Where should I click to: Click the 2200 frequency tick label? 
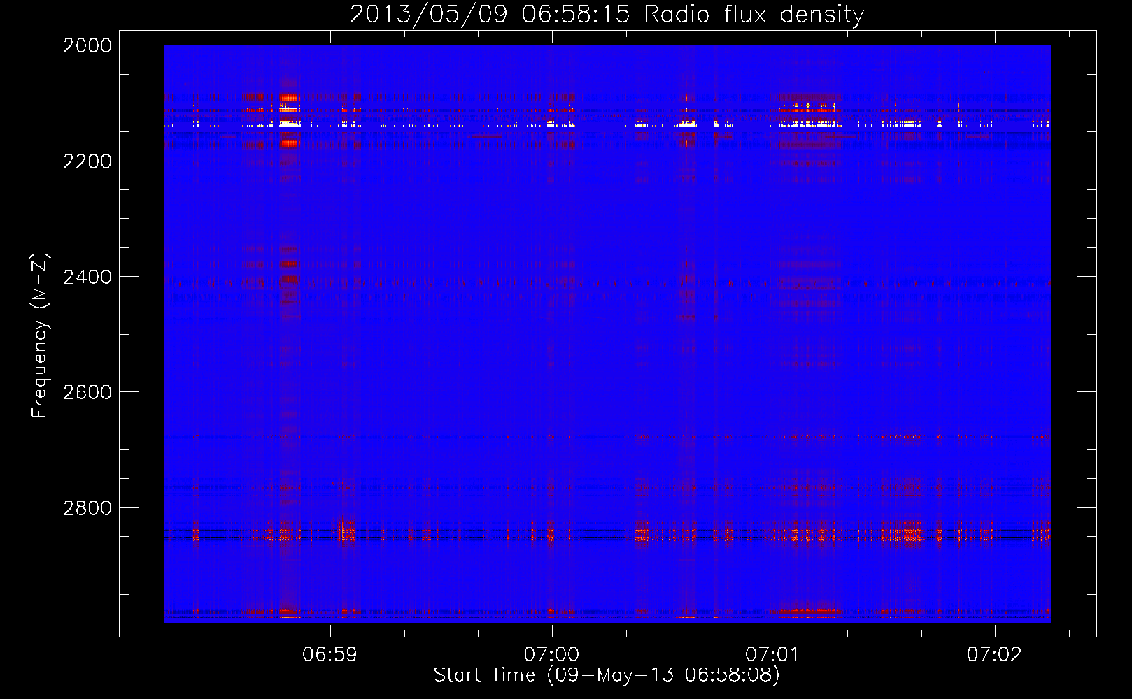[87, 161]
